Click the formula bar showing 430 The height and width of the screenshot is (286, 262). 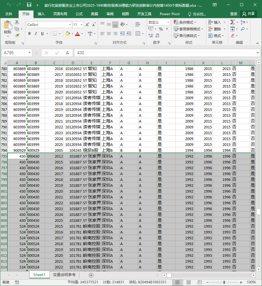(x=166, y=53)
